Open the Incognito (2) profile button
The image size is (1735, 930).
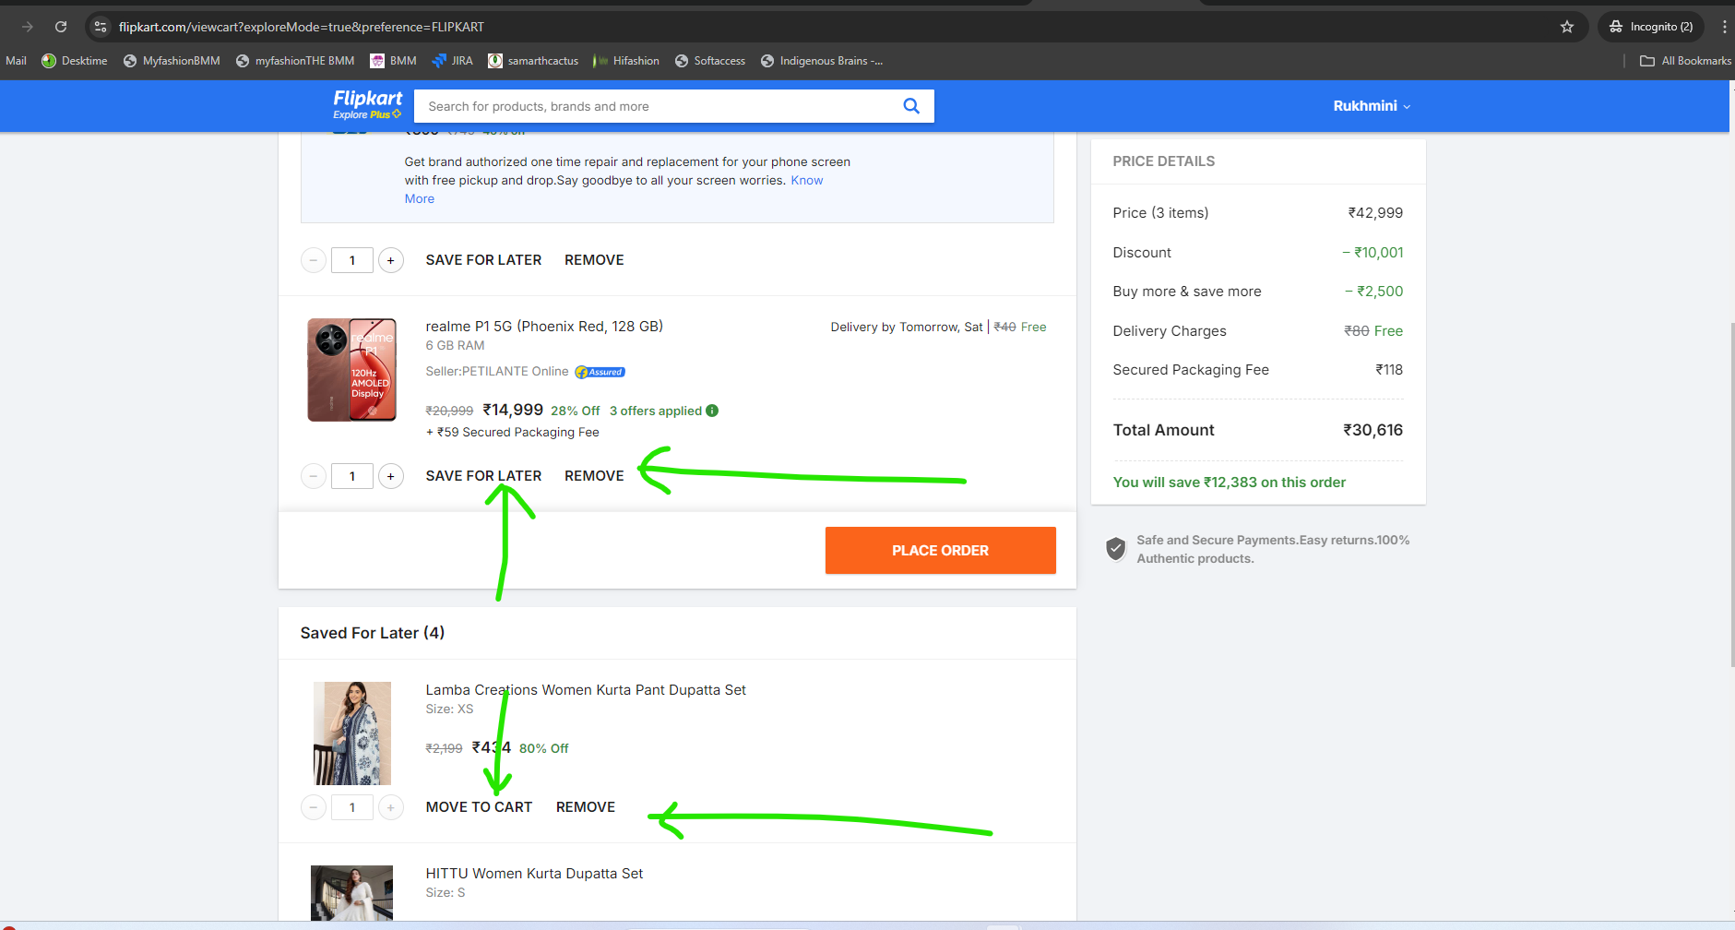click(x=1651, y=27)
